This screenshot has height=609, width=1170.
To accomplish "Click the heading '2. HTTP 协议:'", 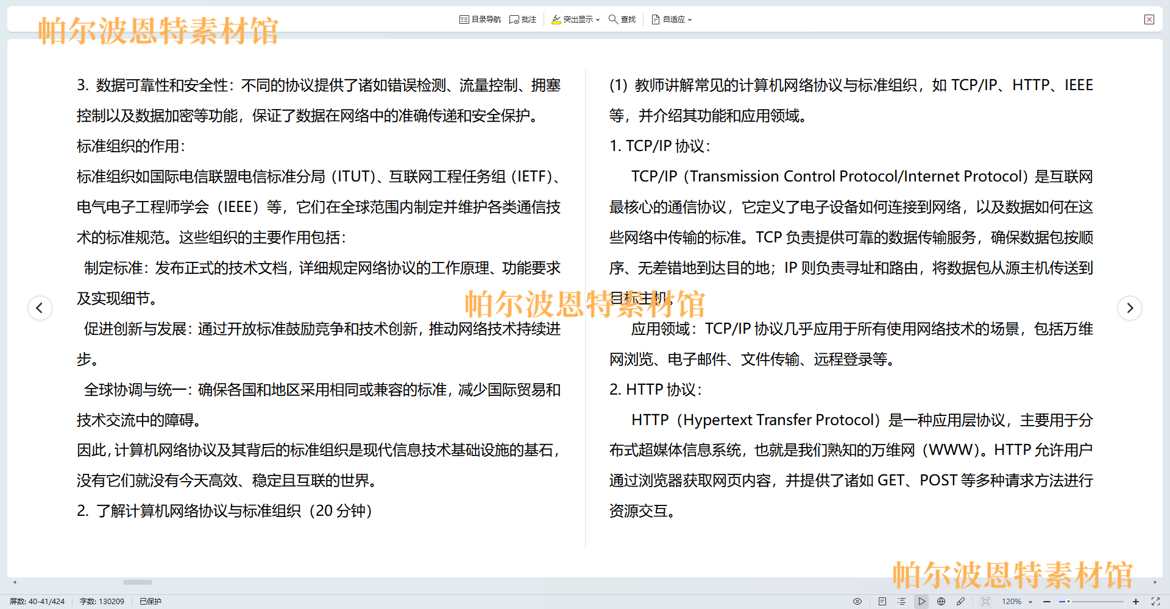I will pyautogui.click(x=655, y=390).
